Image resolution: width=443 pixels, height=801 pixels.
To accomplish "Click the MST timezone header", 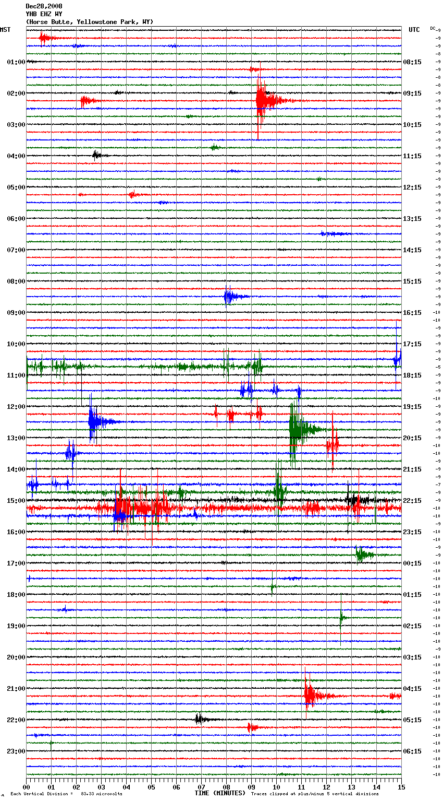I will tap(5, 30).
